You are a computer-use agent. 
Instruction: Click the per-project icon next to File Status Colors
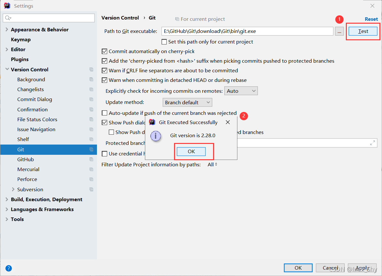(92, 119)
